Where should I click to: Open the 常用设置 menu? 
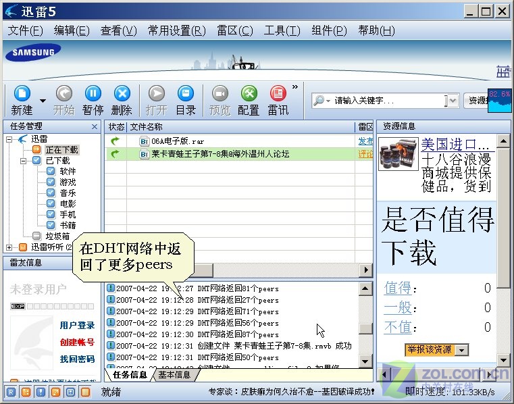click(x=177, y=31)
